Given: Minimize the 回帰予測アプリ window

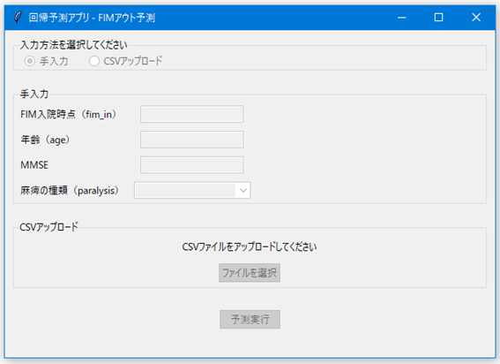Looking at the screenshot, I should (402, 18).
